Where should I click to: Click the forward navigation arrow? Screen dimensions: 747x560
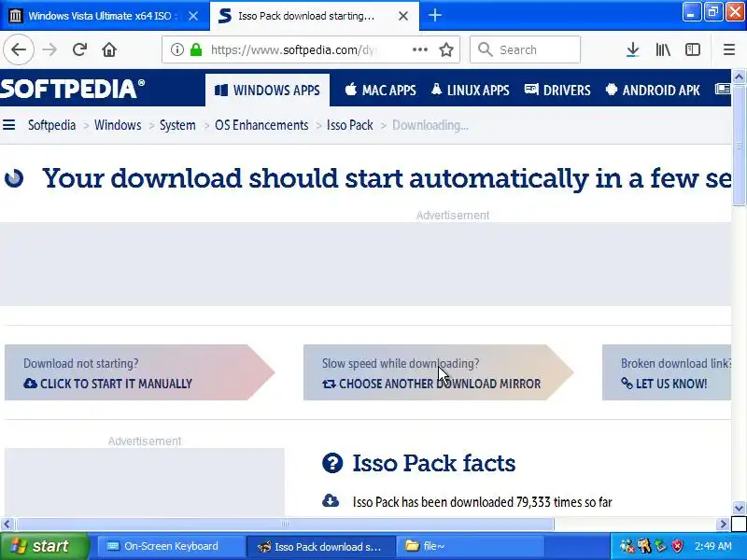tap(49, 49)
